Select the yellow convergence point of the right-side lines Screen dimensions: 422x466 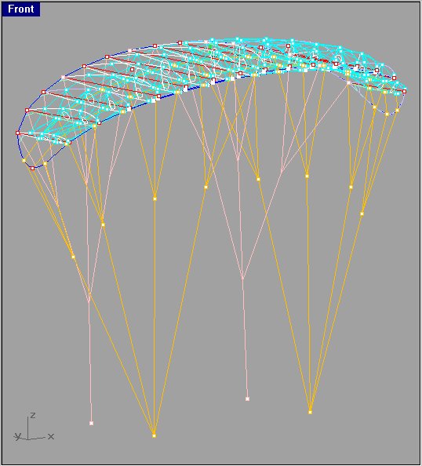pyautogui.click(x=310, y=412)
